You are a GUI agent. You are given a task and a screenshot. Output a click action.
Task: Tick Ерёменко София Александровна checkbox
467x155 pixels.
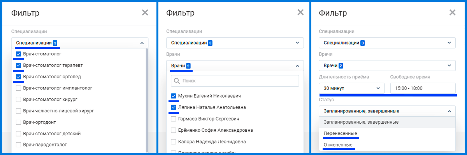pyautogui.click(x=174, y=130)
